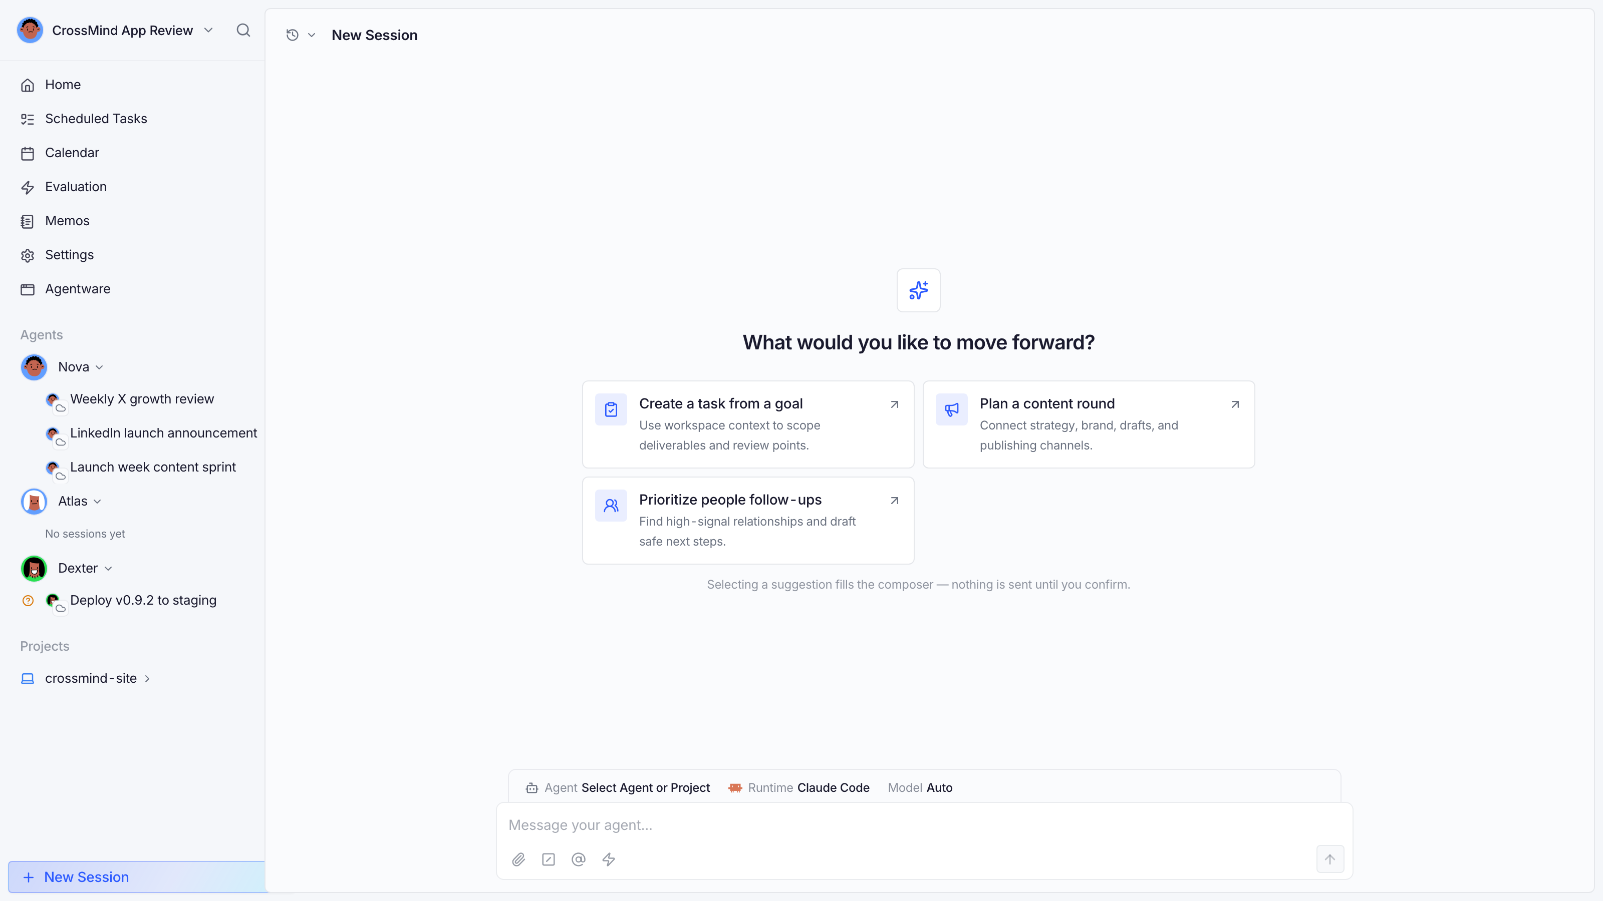1603x901 pixels.
Task: Open the sidebar search icon
Action: 243,31
